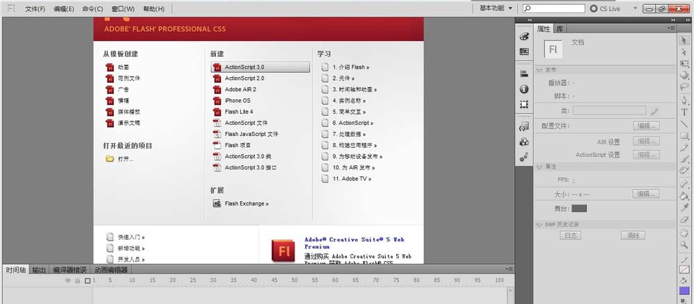694x304 pixels.
Task: Open the Align panel icon
Action: click(x=524, y=74)
